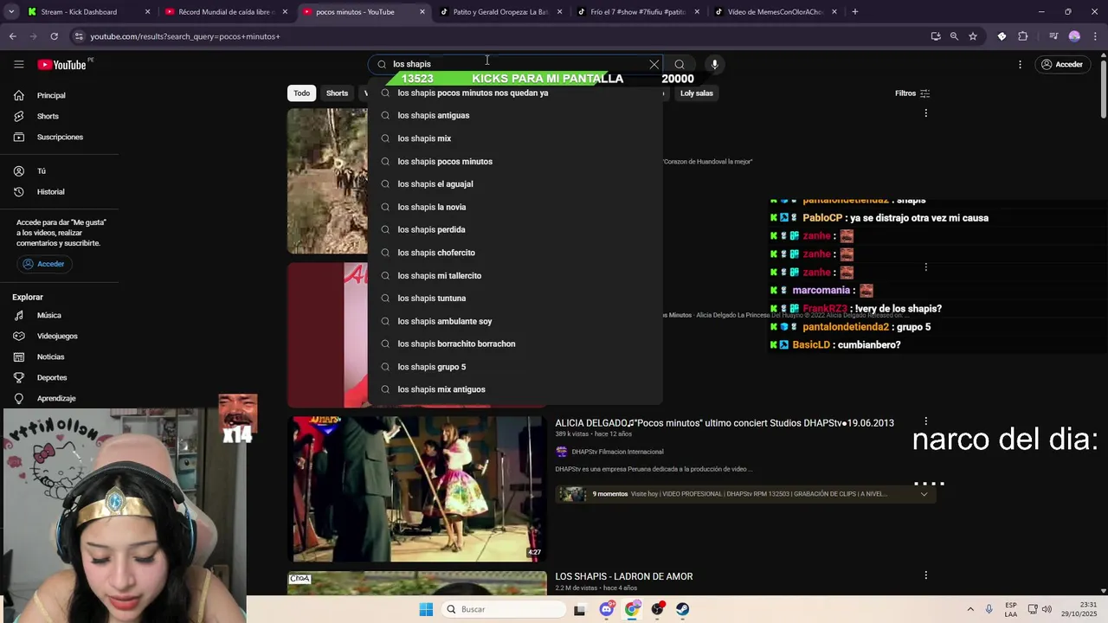Clear the search box with the X

click(x=654, y=64)
